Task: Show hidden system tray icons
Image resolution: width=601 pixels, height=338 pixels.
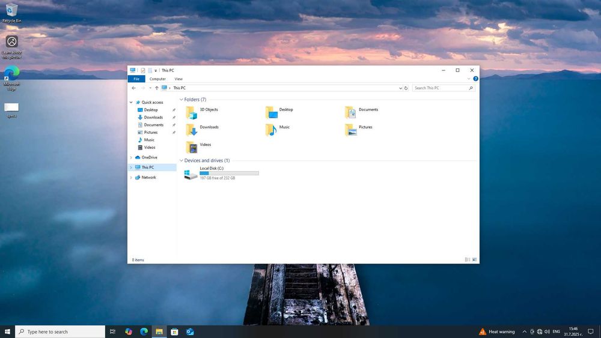Action: (x=524, y=332)
